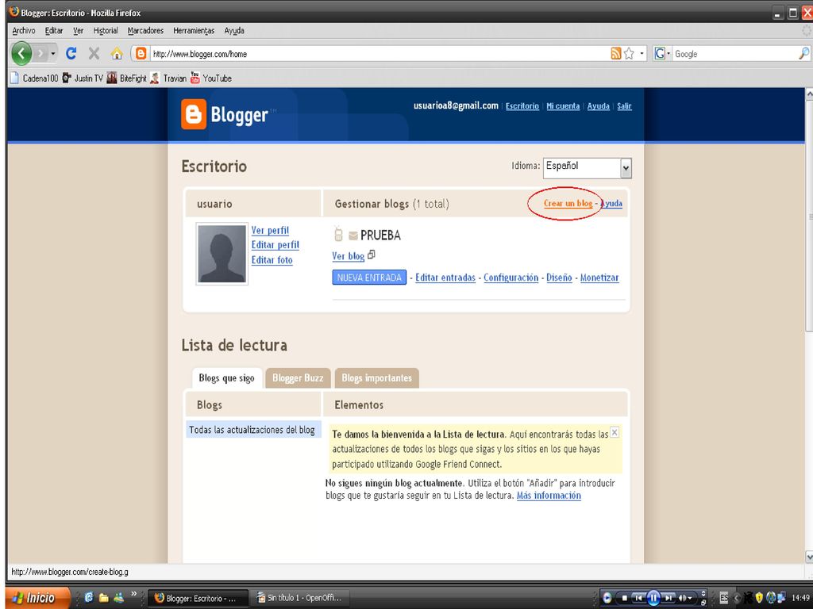The width and height of the screenshot is (813, 609).
Task: Click the orange RSS feed icon
Action: [615, 53]
